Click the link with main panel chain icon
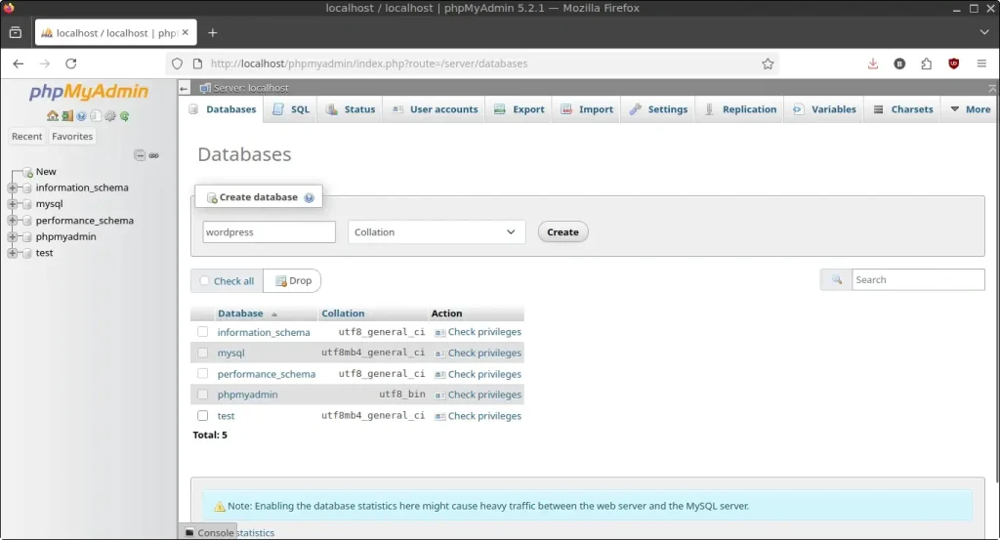Screen dimensions: 1000x540 click(x=153, y=155)
